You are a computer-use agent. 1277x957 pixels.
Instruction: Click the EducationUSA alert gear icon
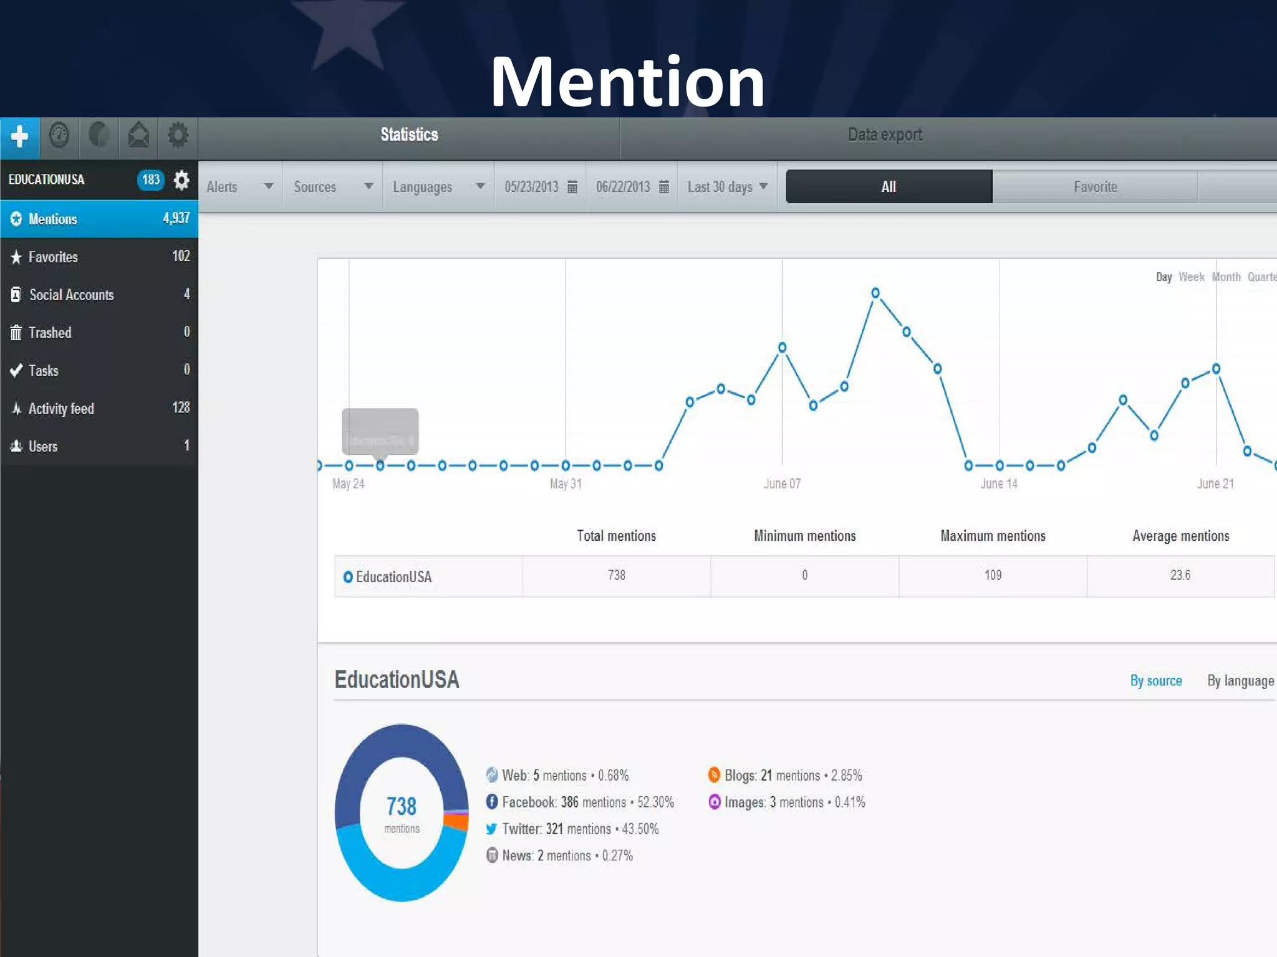pyautogui.click(x=181, y=180)
